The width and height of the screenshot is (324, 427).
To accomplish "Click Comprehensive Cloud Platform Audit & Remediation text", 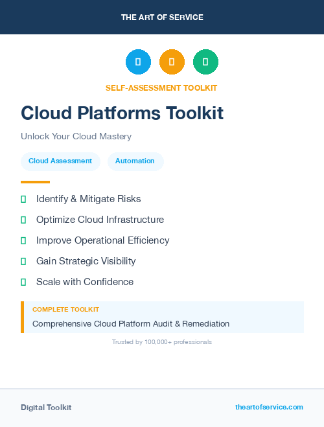I will click(131, 324).
